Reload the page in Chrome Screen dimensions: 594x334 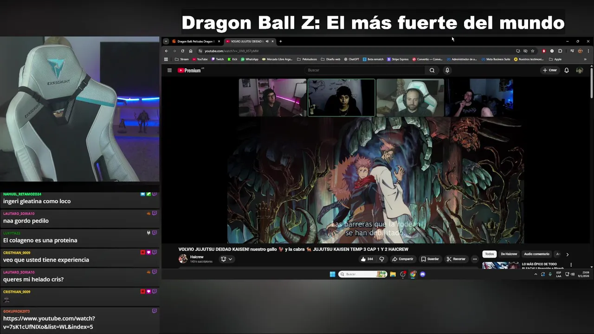(182, 51)
